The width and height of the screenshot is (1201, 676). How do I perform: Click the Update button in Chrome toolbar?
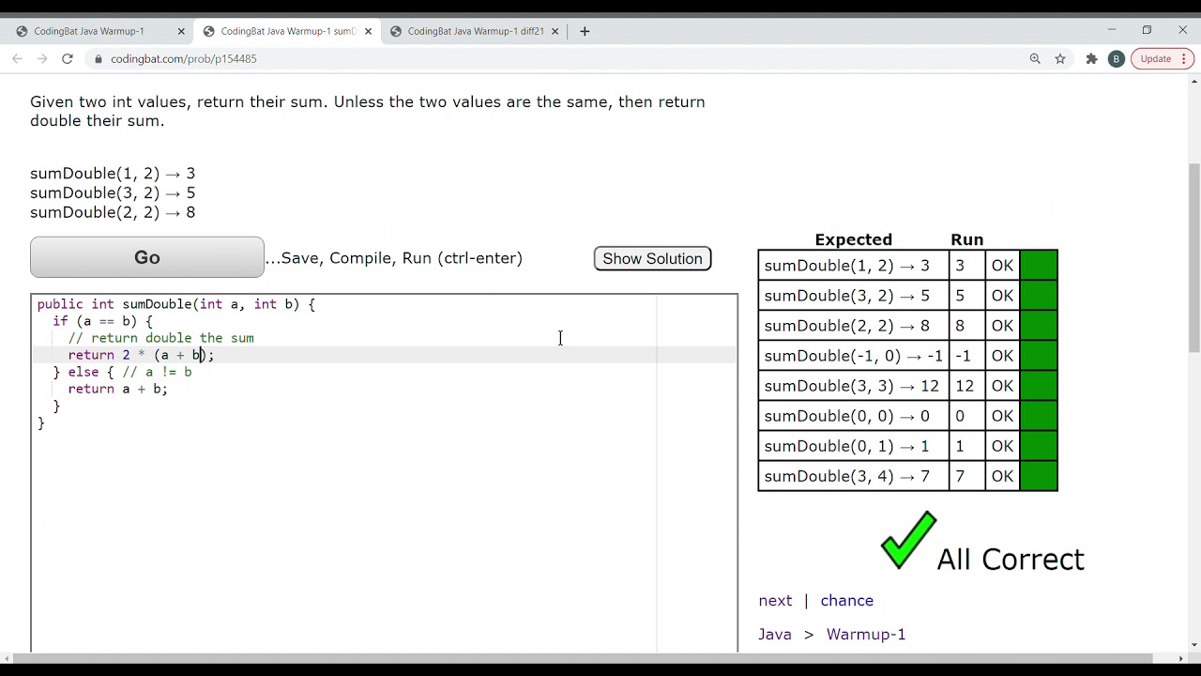click(1162, 58)
